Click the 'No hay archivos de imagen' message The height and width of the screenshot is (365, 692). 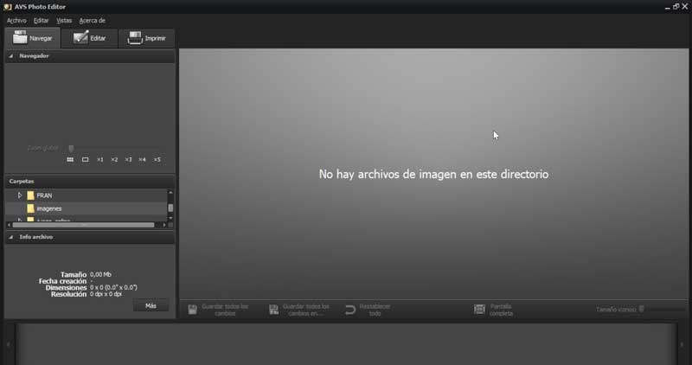tap(433, 175)
